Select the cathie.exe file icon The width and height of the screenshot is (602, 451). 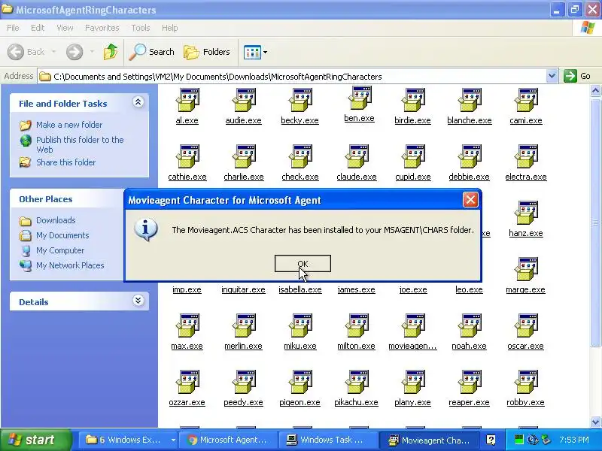187,157
